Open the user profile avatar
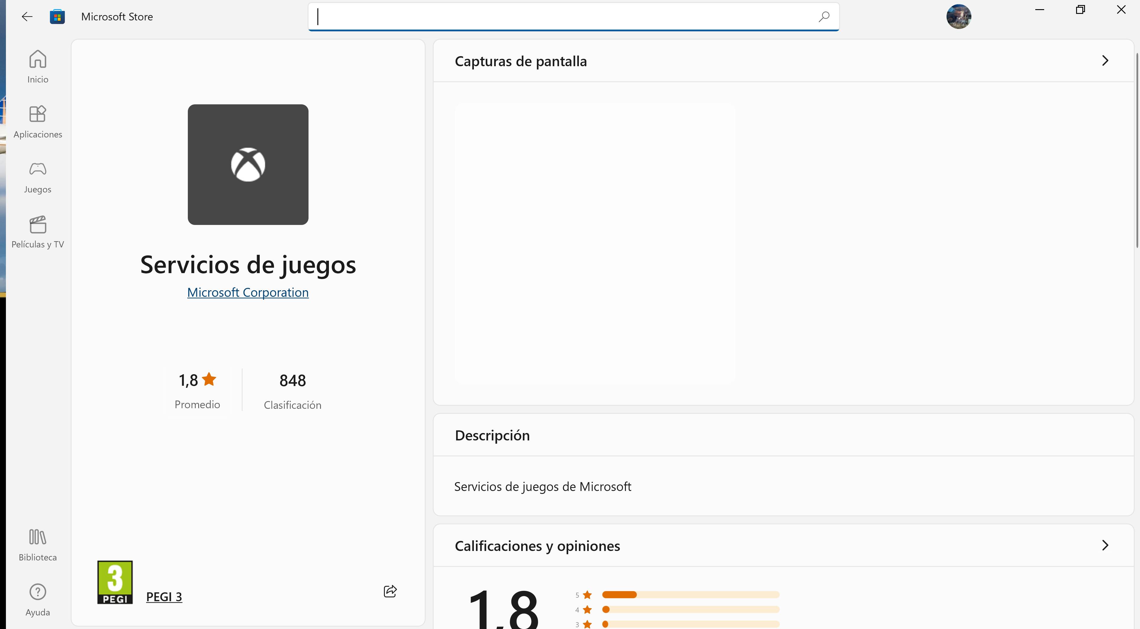This screenshot has height=629, width=1140. (959, 17)
